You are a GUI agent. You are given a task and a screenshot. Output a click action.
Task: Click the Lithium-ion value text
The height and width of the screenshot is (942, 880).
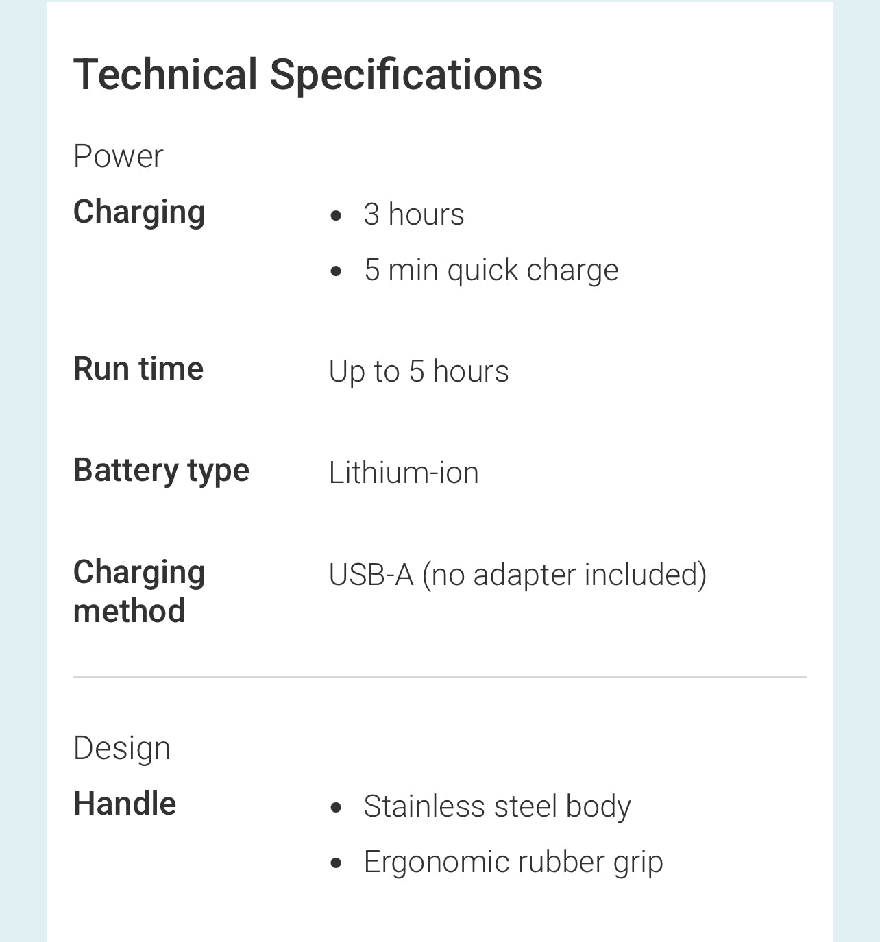tap(404, 473)
